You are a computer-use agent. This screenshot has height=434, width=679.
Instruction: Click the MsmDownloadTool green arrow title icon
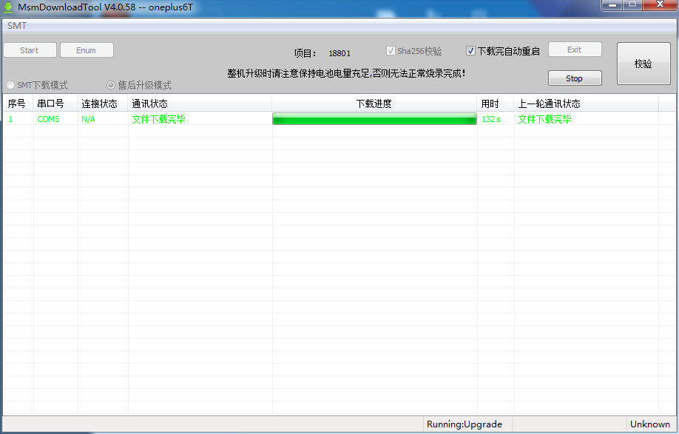(8, 7)
